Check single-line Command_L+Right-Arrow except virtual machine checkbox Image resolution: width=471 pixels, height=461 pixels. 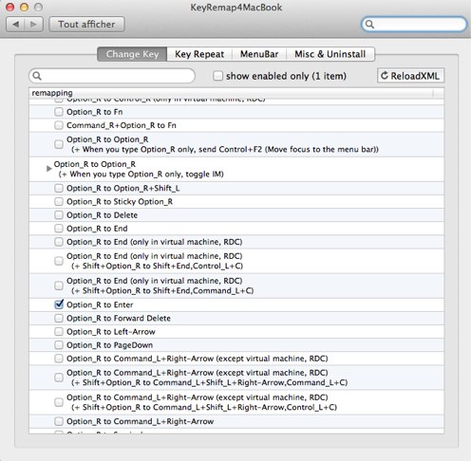tap(59, 359)
